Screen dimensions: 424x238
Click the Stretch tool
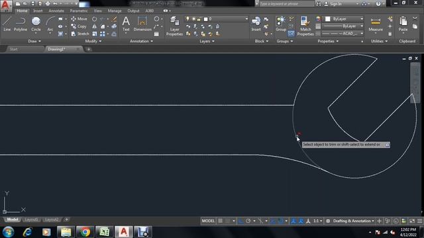coord(79,34)
